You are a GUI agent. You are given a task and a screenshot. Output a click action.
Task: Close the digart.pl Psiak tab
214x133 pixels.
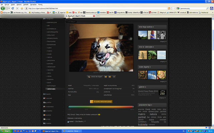click(x=94, y=16)
